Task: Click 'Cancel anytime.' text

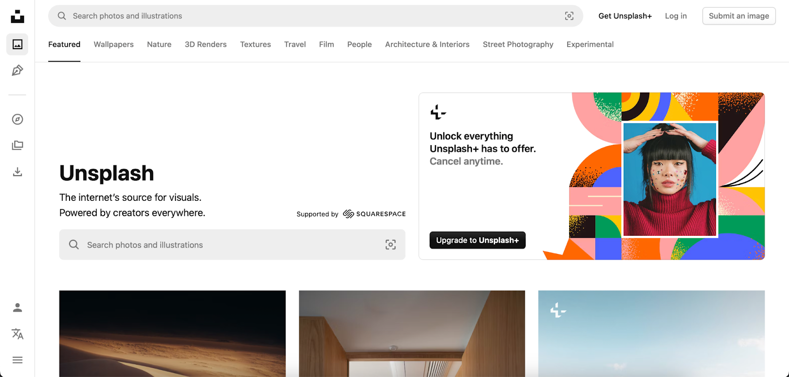Action: (466, 161)
